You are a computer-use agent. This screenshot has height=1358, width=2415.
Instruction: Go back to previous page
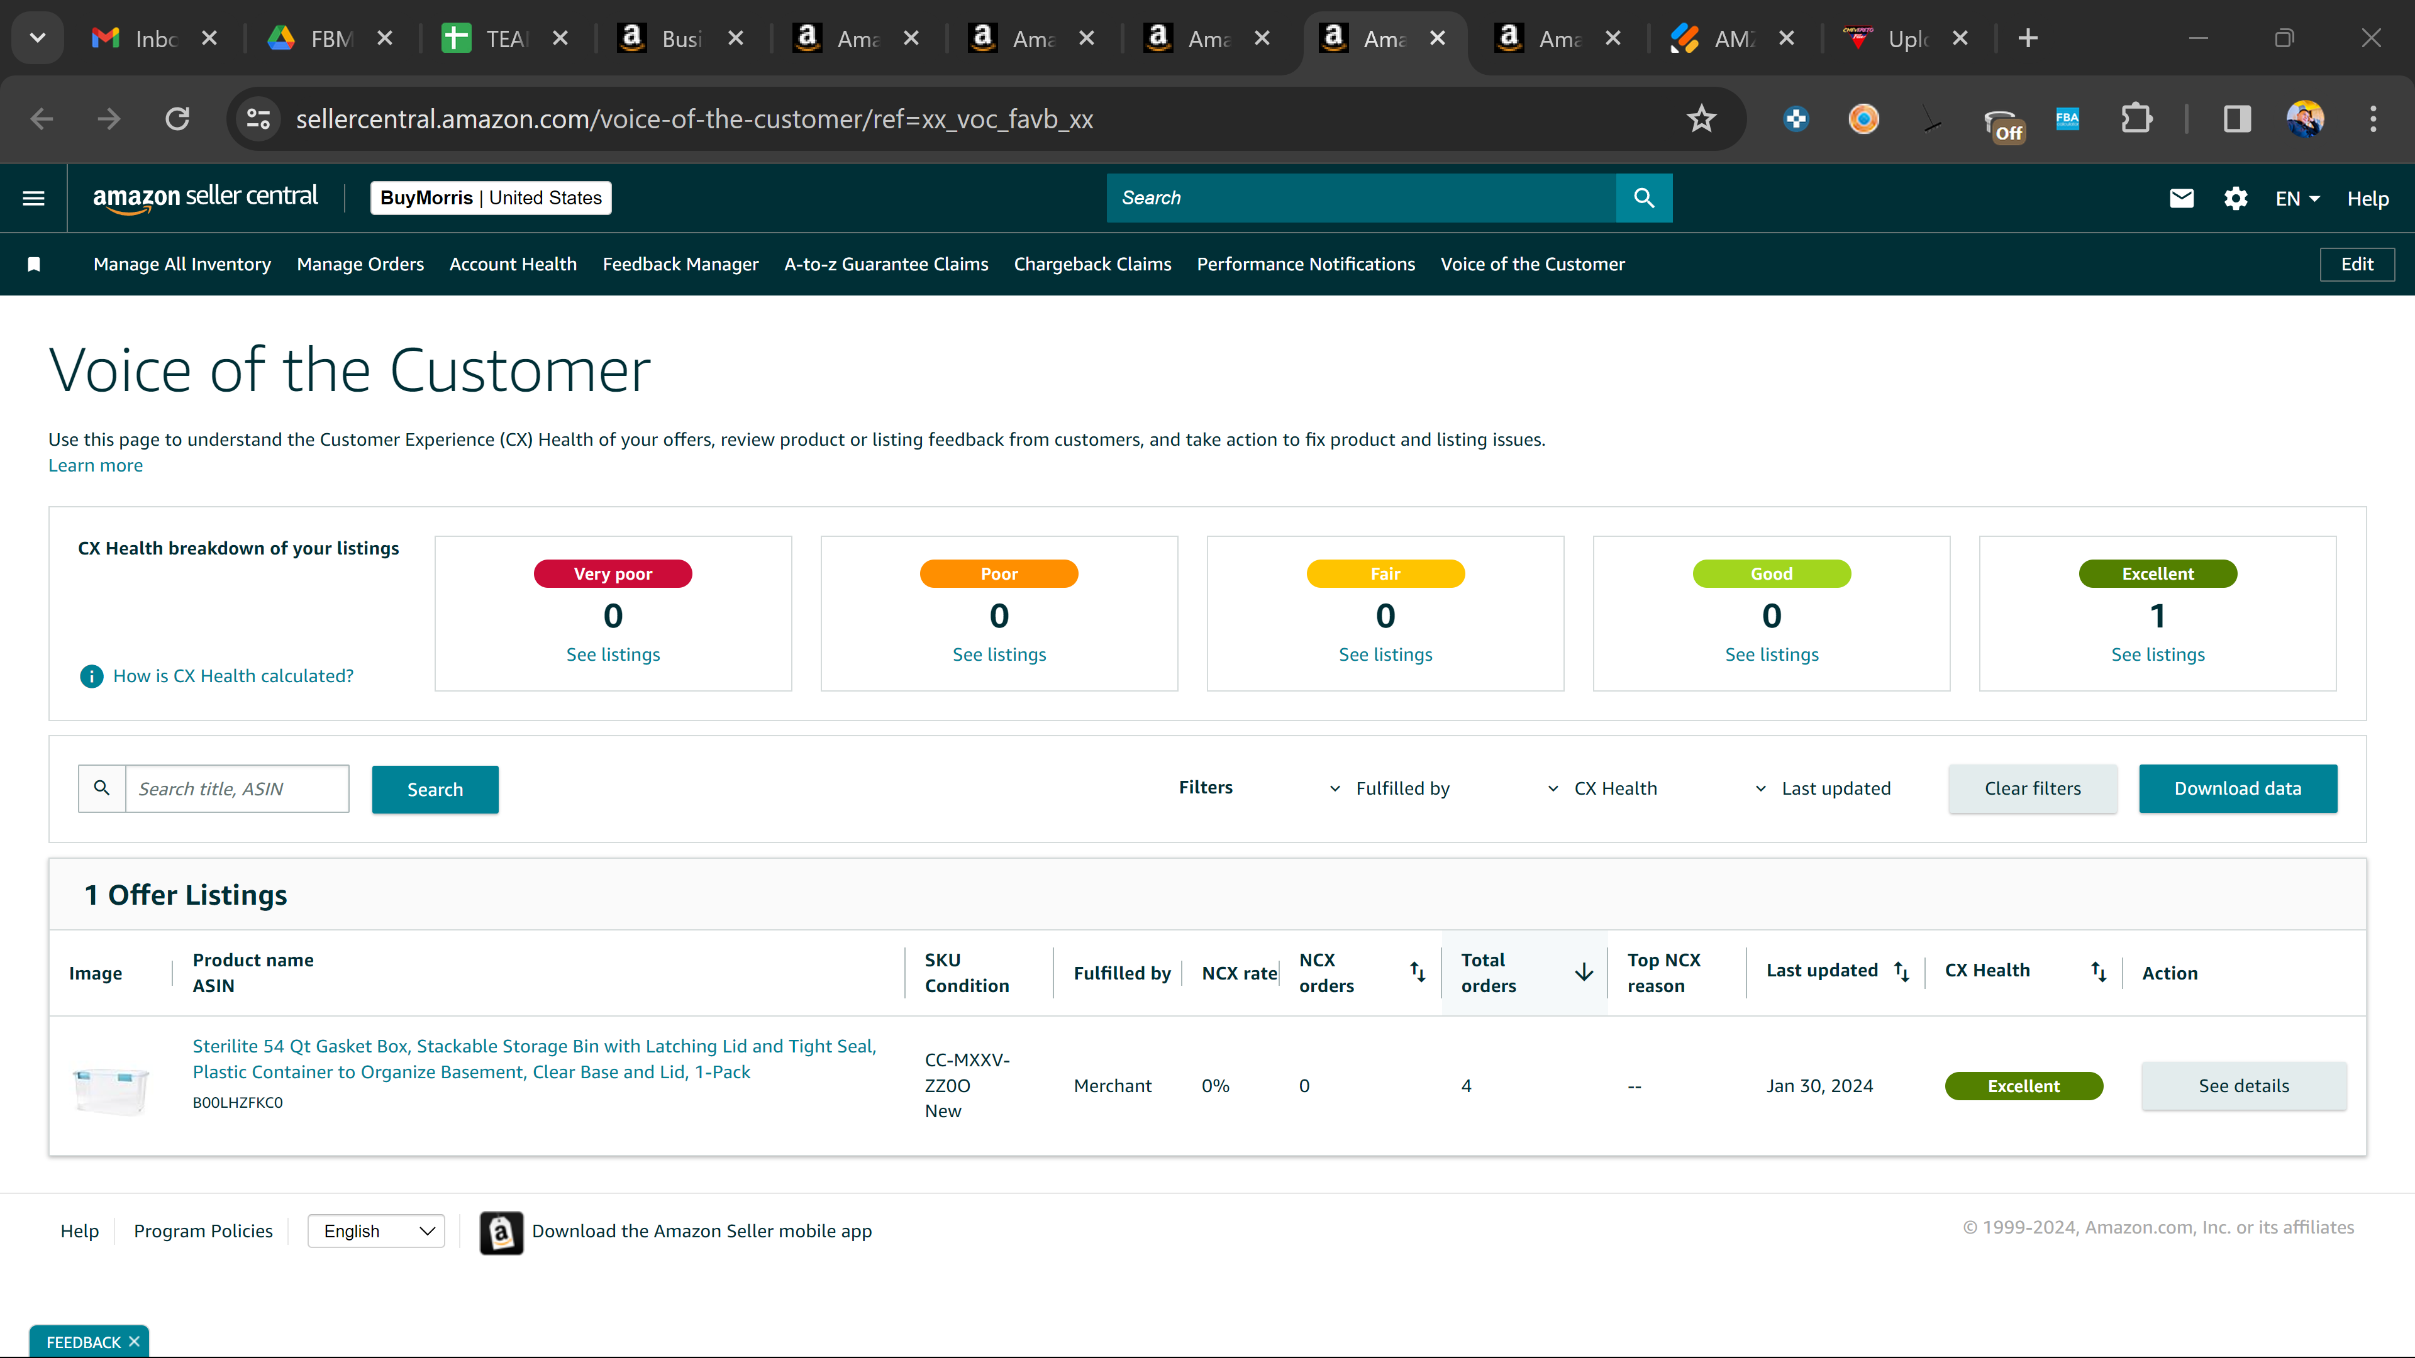tap(42, 119)
